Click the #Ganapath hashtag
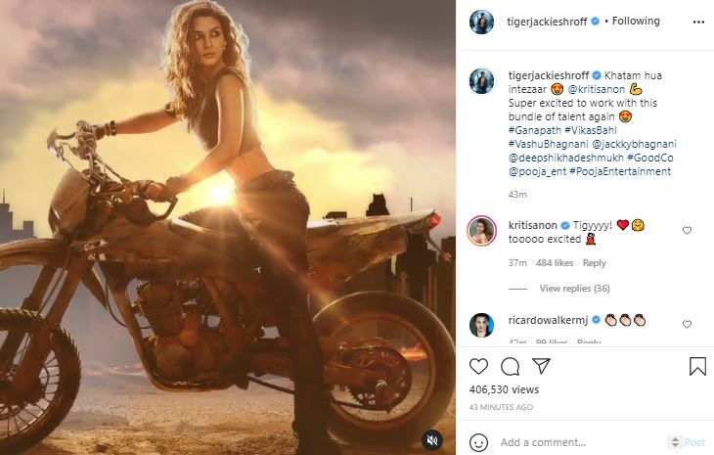Image resolution: width=714 pixels, height=455 pixels. 536,130
